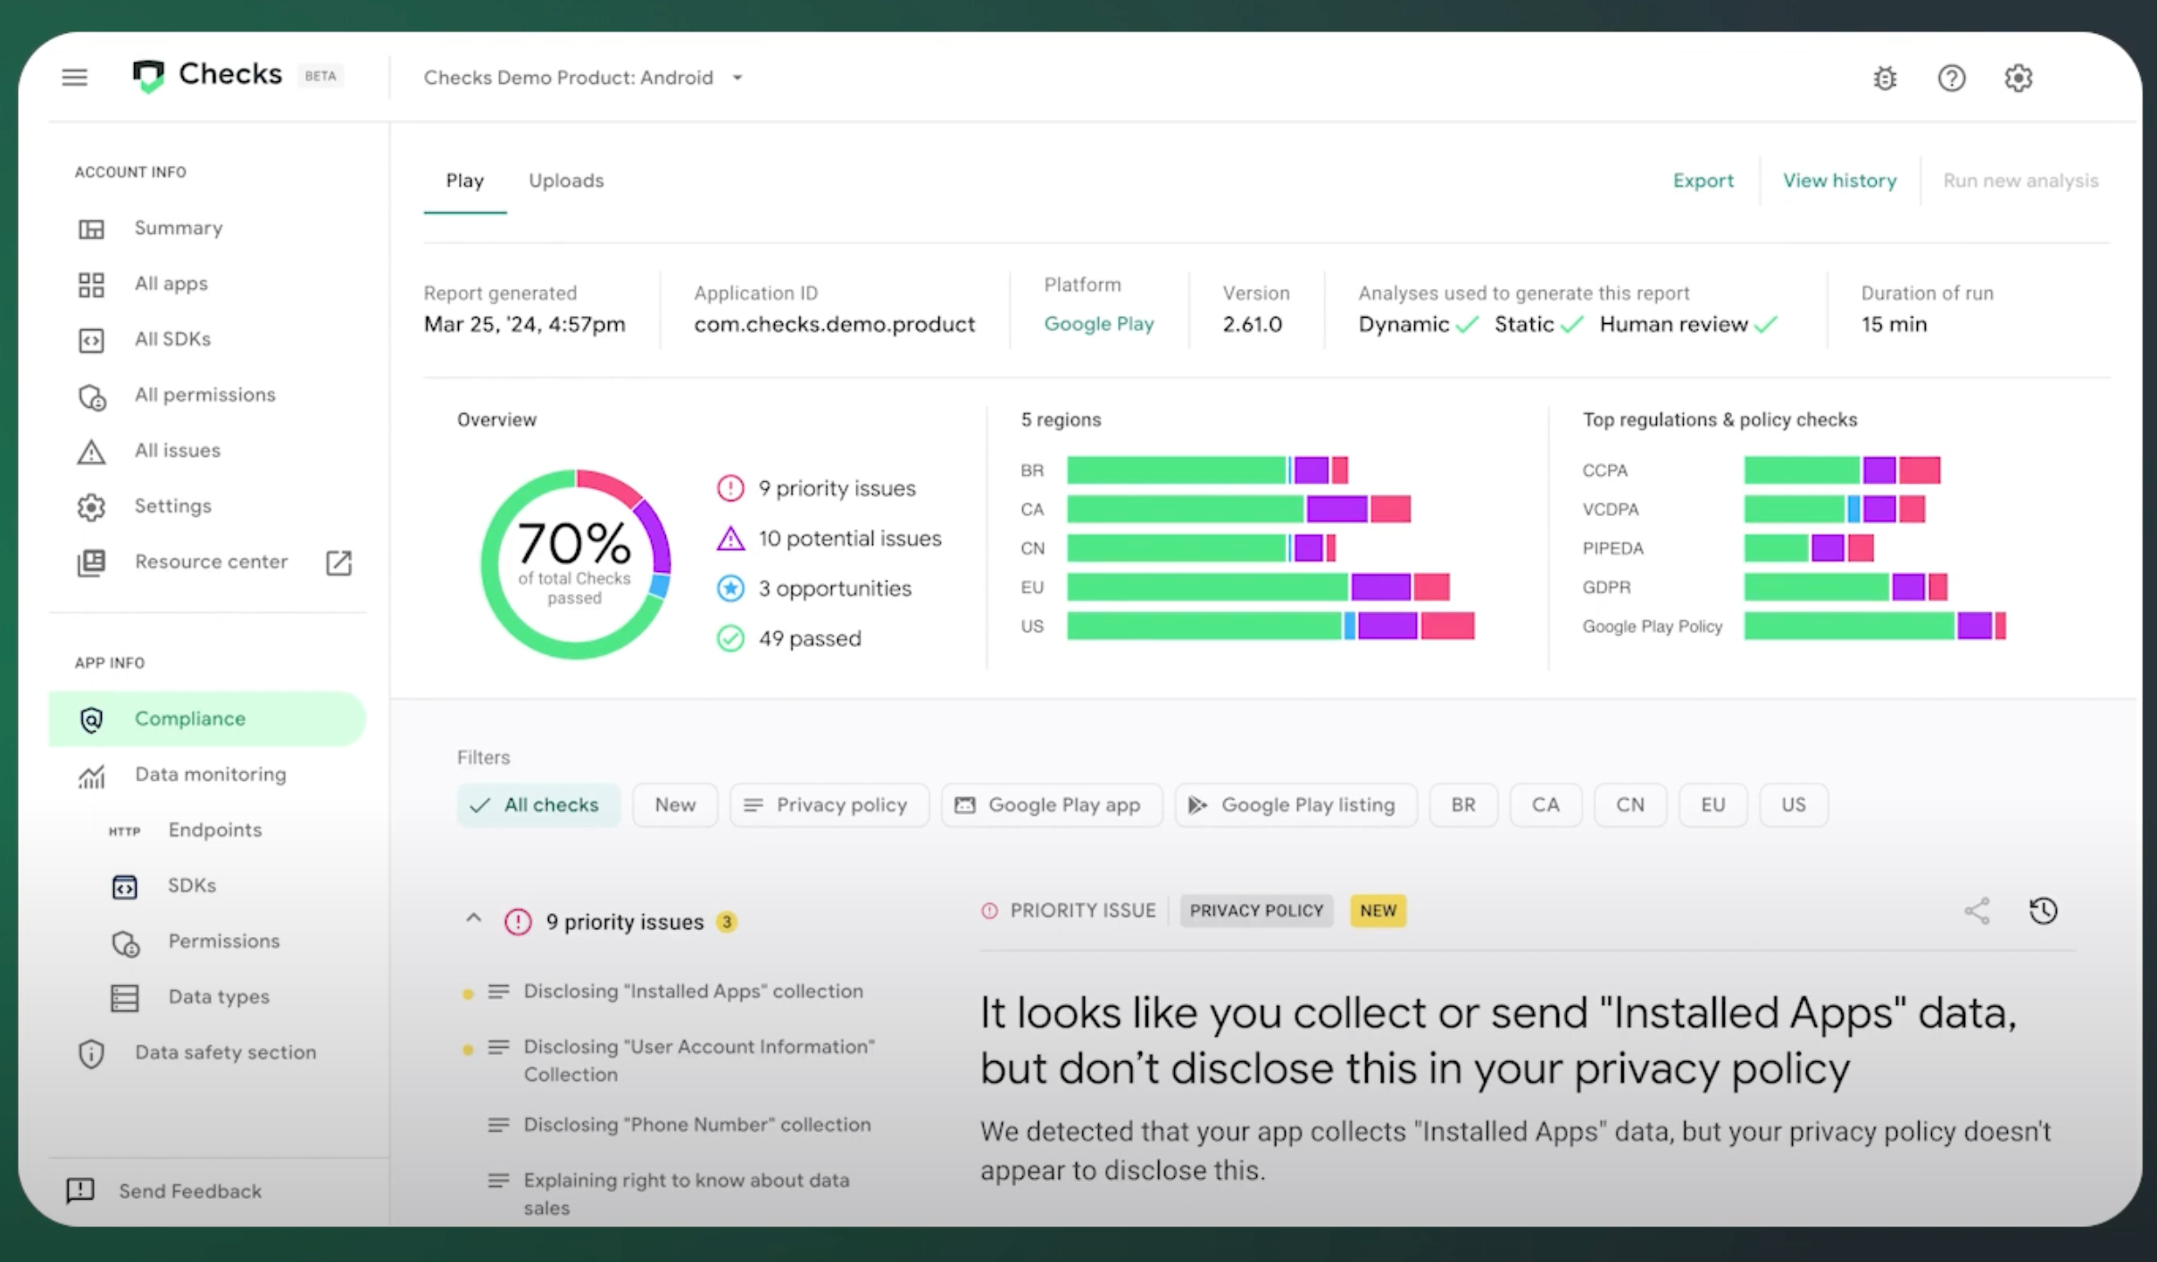Open the help question mark icon
Viewport: 2157px width, 1262px height.
point(1952,79)
